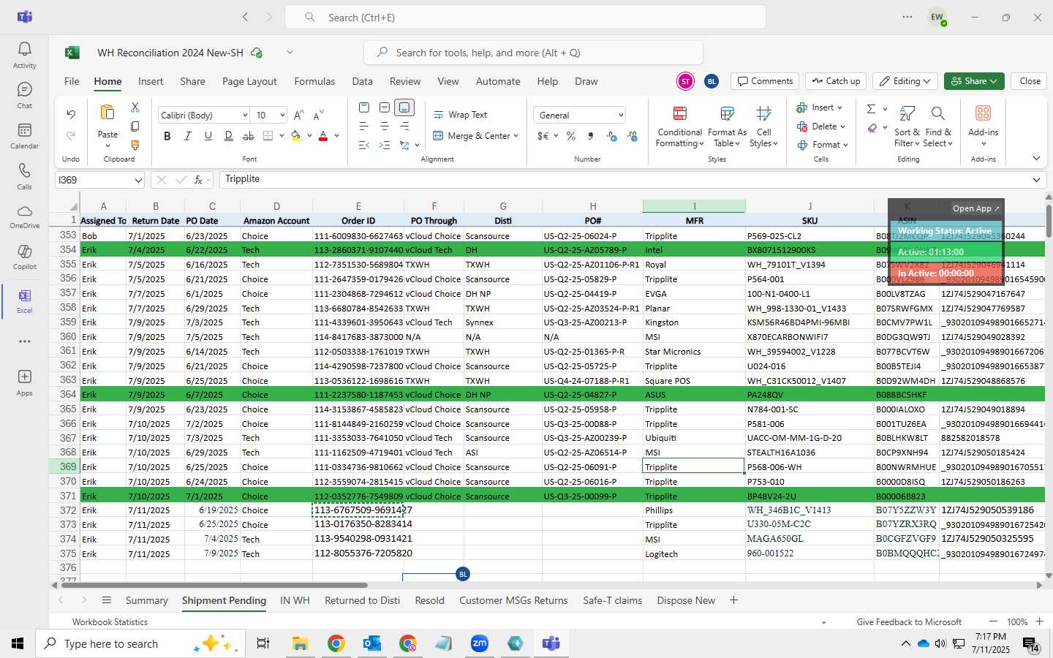Select the Format Painter brush
Image resolution: width=1053 pixels, height=658 pixels.
135,145
